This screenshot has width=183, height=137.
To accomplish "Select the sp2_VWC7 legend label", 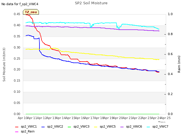I will tap(160, 127).
